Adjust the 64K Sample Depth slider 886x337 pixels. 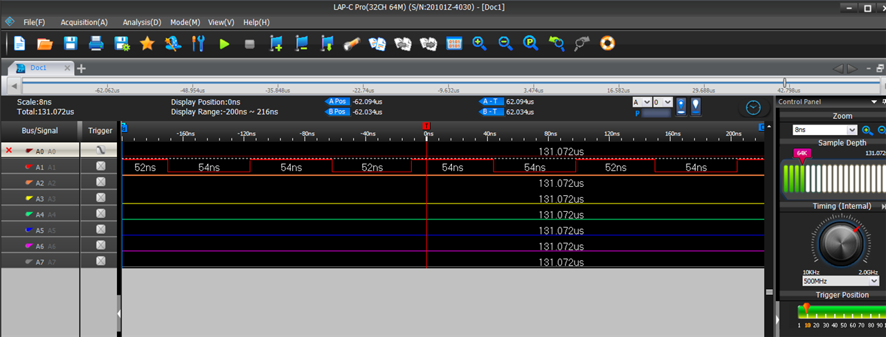tap(802, 156)
